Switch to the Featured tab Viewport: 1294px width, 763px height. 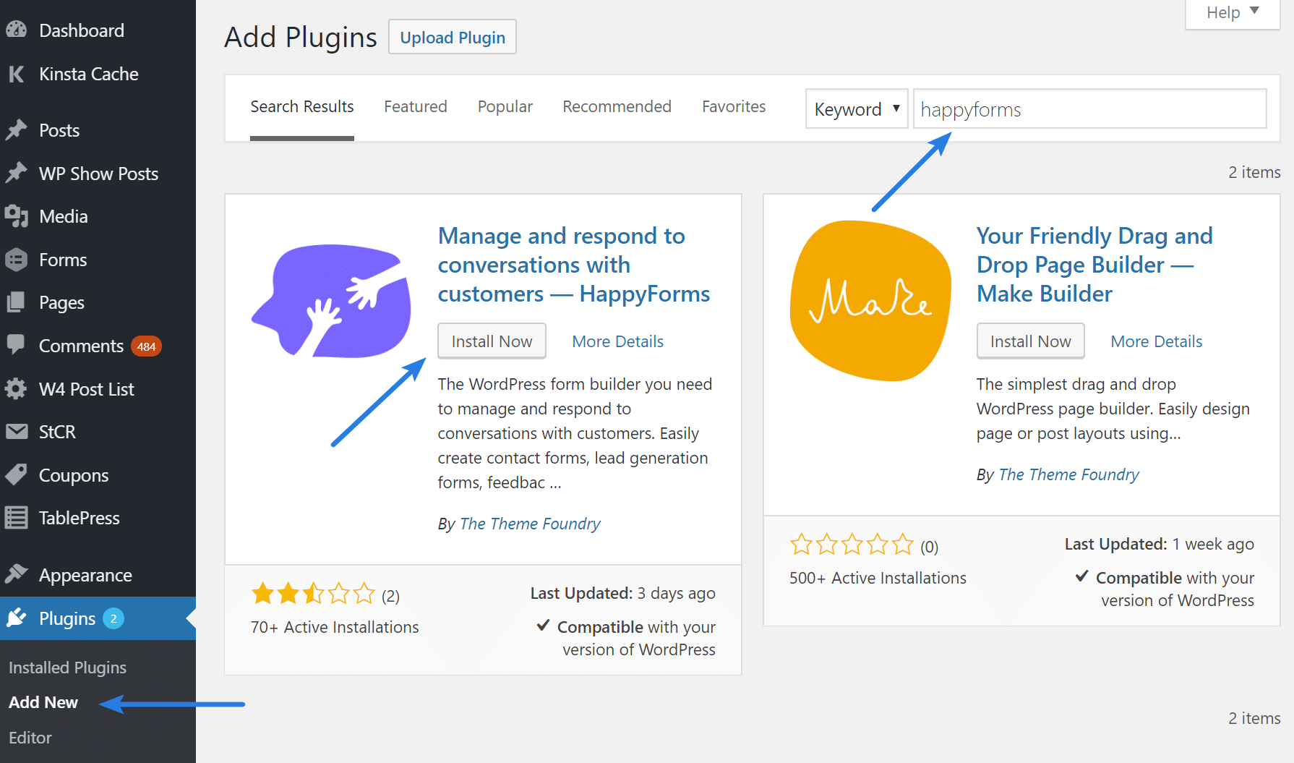pos(416,107)
